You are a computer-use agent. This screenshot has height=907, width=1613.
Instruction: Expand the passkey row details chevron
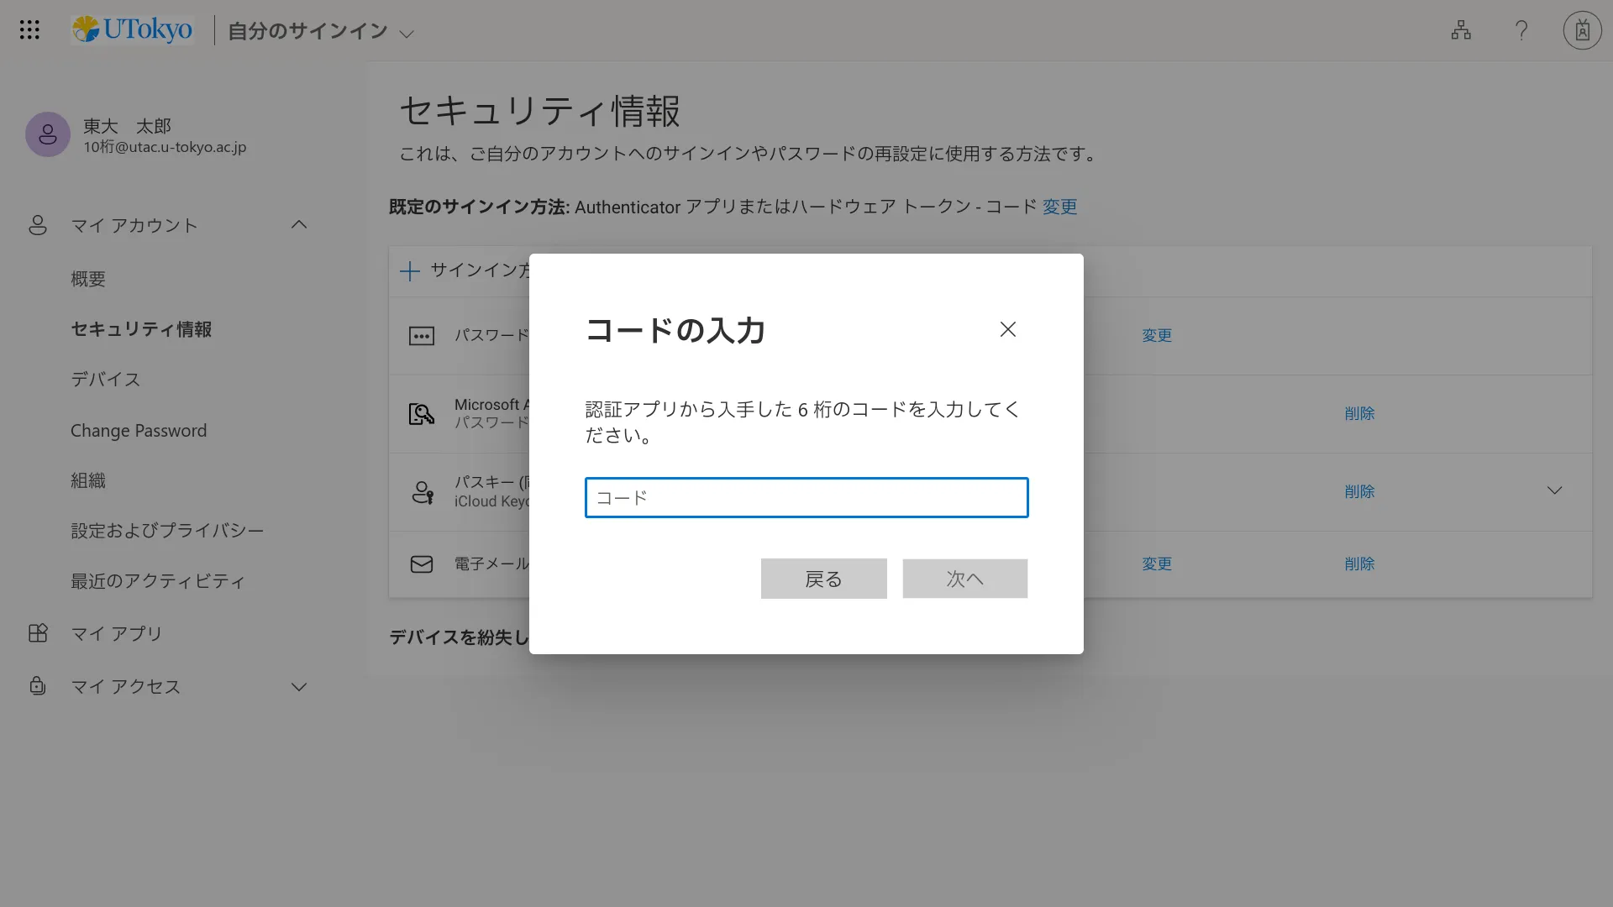[x=1554, y=491]
